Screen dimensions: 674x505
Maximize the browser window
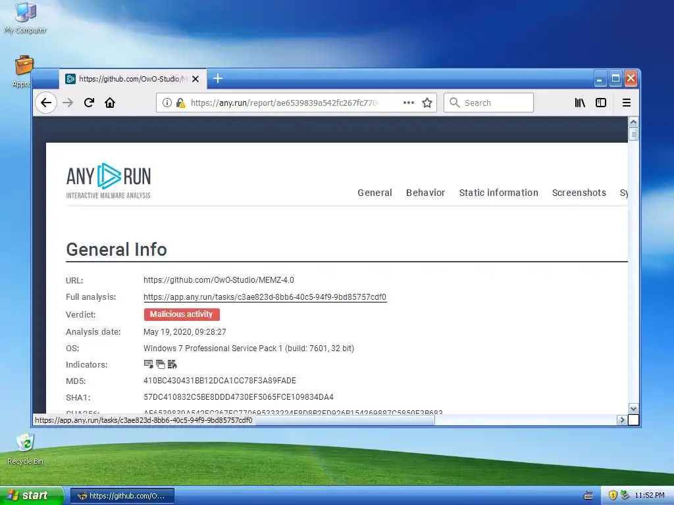pos(615,79)
